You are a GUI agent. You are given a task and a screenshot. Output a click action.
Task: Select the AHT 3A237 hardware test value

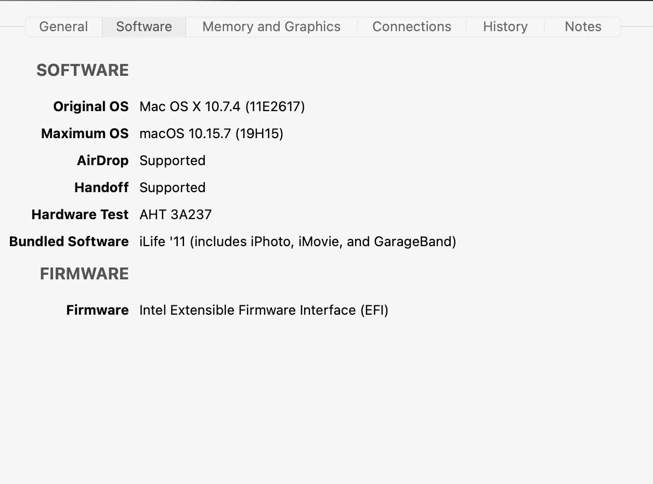click(175, 214)
